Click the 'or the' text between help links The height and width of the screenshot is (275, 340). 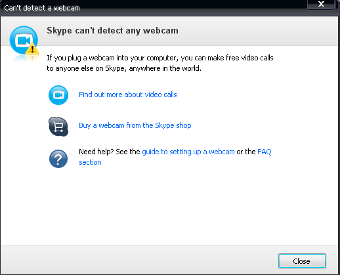(246, 152)
